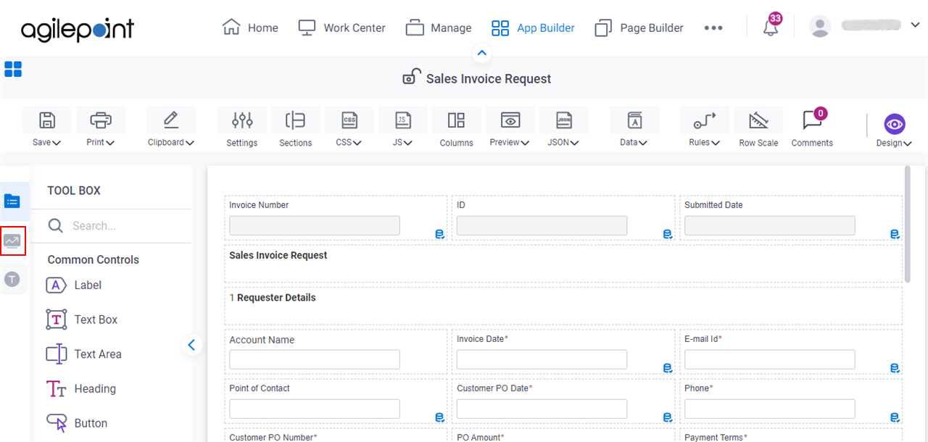
Task: Click the data binding icon in Invoice Date field
Action: [x=668, y=368]
